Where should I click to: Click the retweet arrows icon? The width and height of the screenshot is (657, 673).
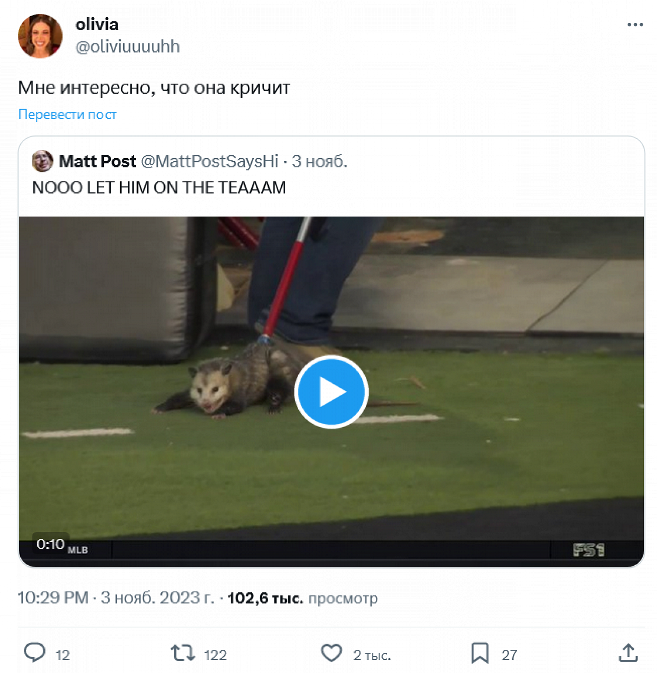(183, 653)
